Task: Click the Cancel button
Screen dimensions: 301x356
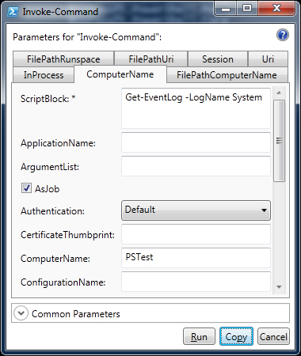Action: point(273,336)
